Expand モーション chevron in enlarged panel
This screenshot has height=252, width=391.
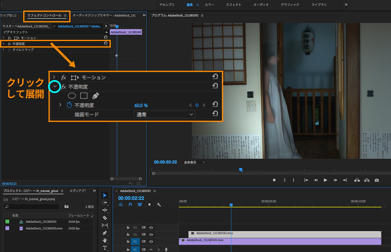[54, 77]
